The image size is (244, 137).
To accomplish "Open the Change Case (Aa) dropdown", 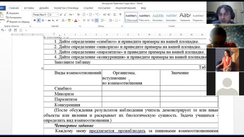I will coord(71,14).
